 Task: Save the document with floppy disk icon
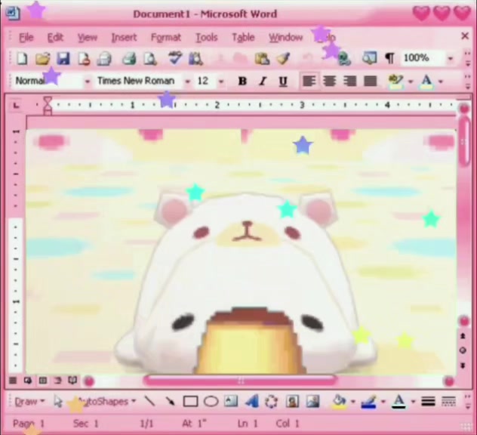tap(63, 58)
